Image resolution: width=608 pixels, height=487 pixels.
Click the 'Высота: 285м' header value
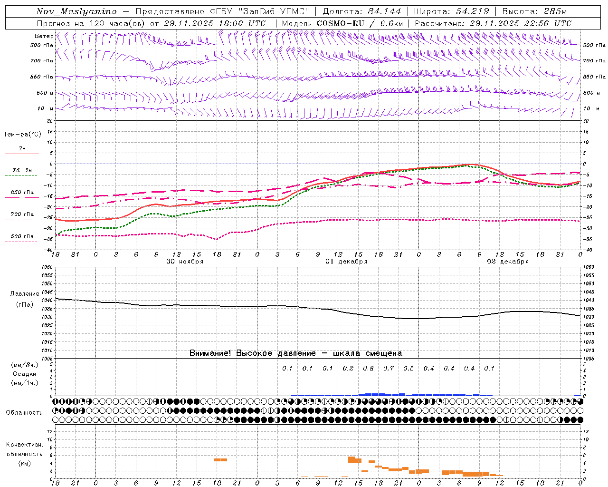(534, 11)
